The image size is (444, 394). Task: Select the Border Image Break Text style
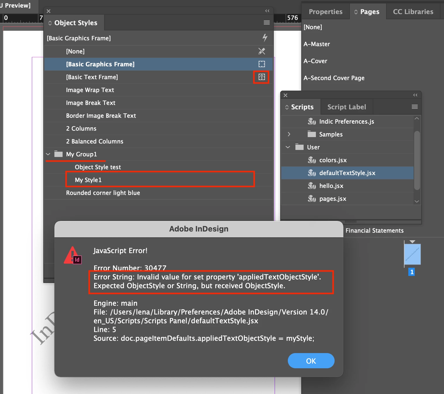tap(158, 115)
